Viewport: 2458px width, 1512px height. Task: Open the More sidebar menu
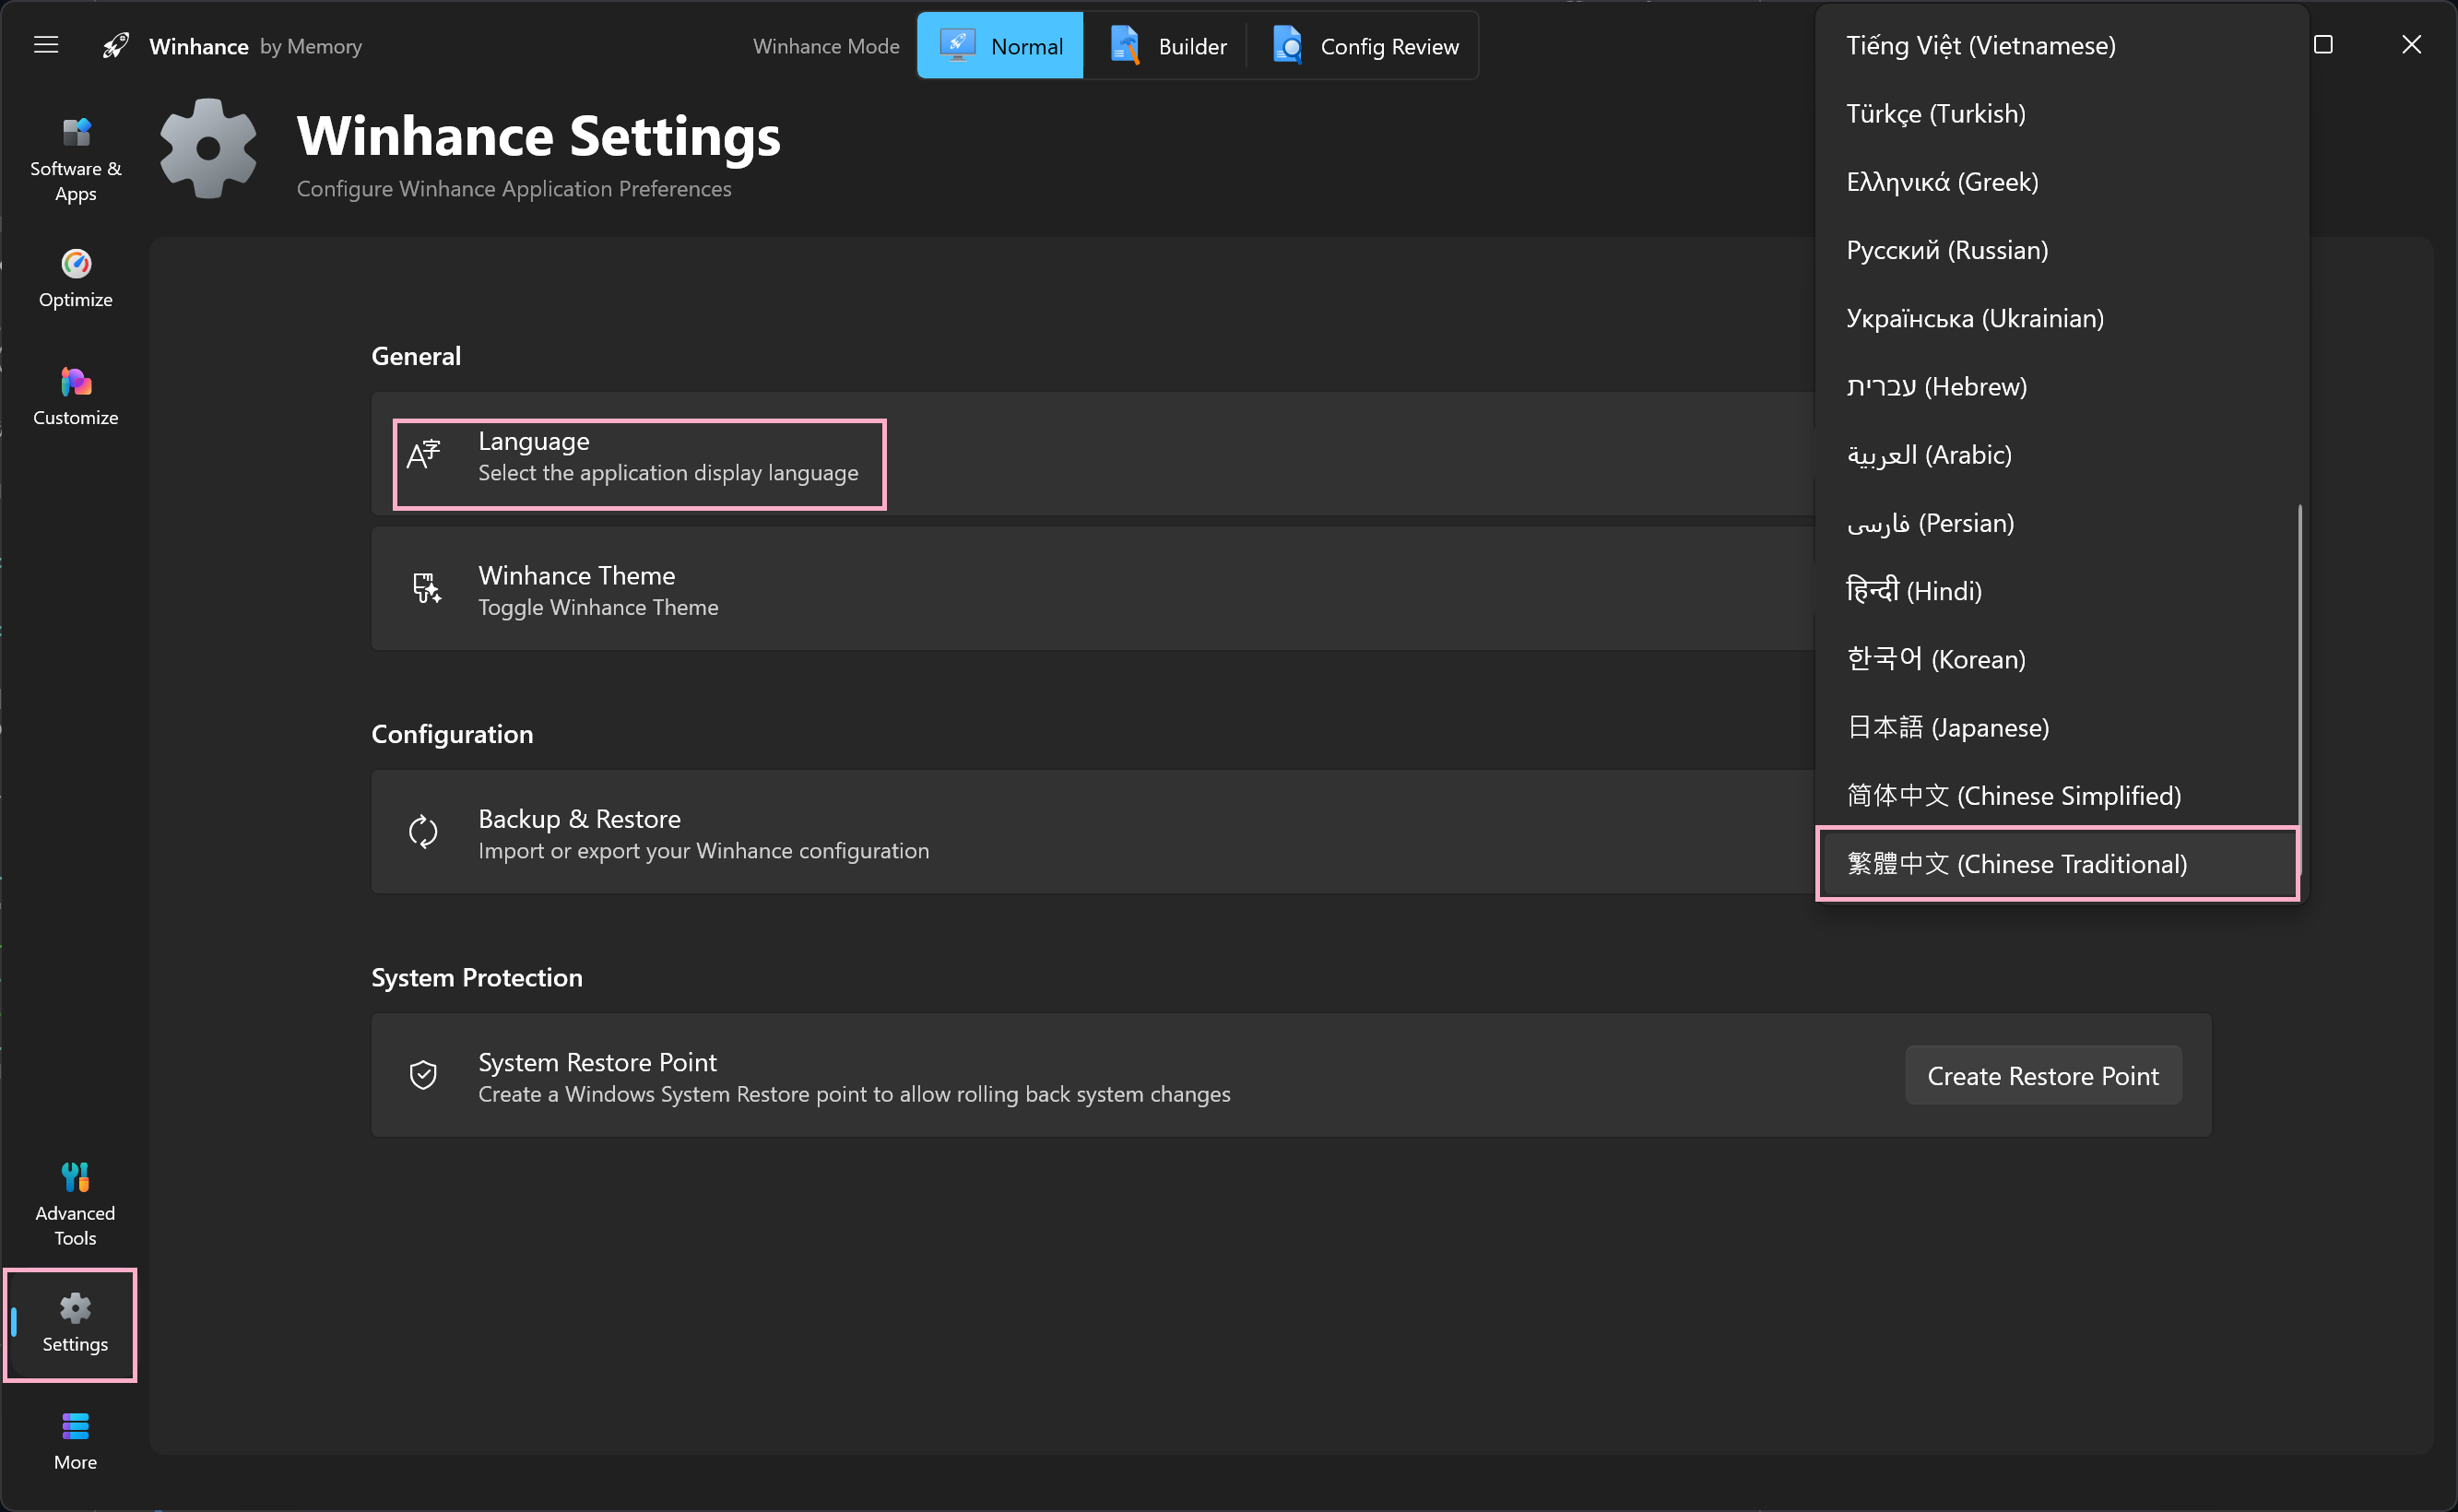(x=75, y=1441)
